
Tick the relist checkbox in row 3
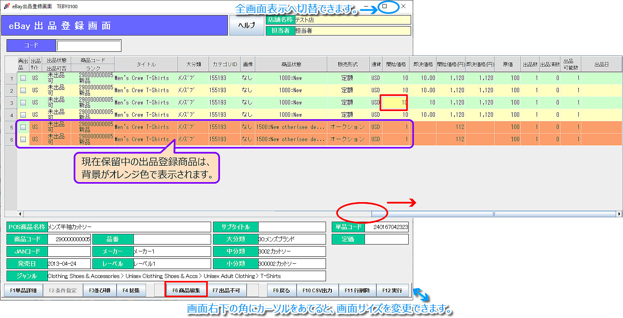coord(23,102)
